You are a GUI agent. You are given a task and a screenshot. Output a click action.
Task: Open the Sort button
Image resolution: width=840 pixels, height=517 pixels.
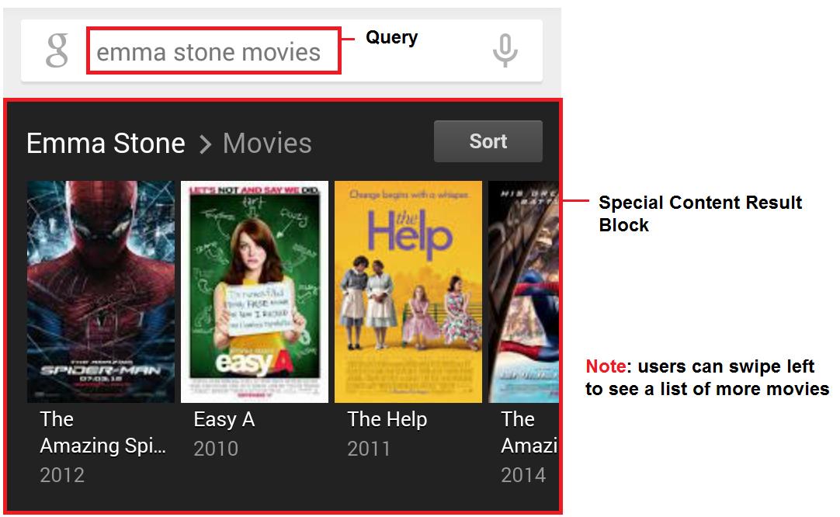[x=488, y=141]
